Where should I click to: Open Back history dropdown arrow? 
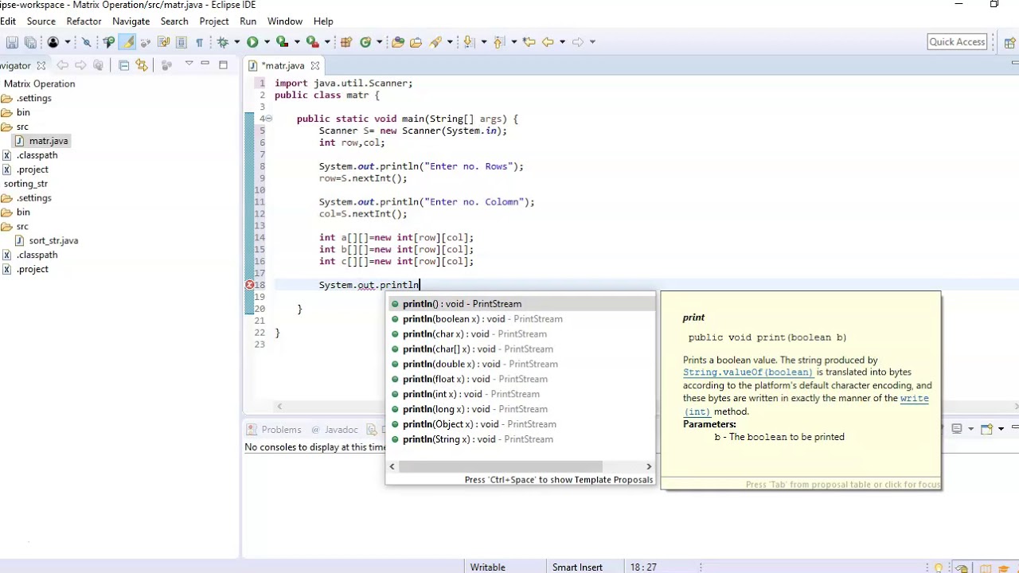pos(562,42)
